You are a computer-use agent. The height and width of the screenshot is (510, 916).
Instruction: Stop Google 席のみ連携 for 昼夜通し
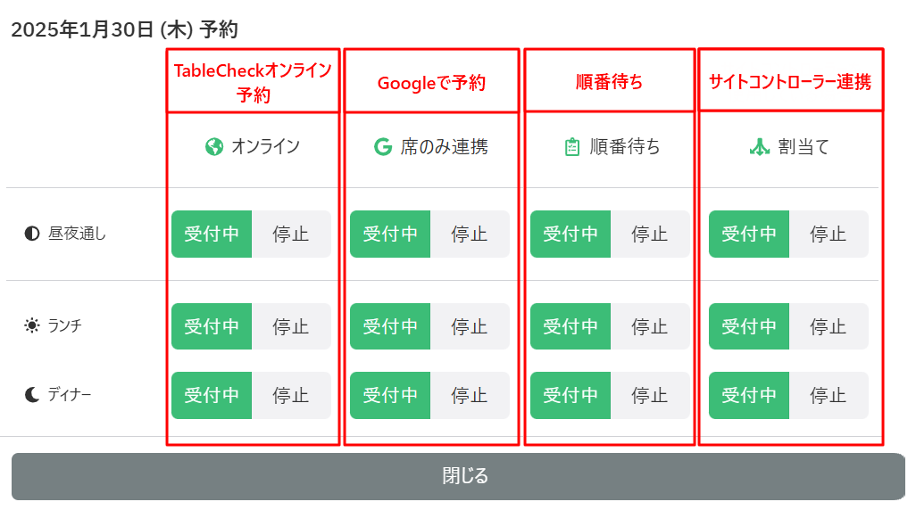469,234
